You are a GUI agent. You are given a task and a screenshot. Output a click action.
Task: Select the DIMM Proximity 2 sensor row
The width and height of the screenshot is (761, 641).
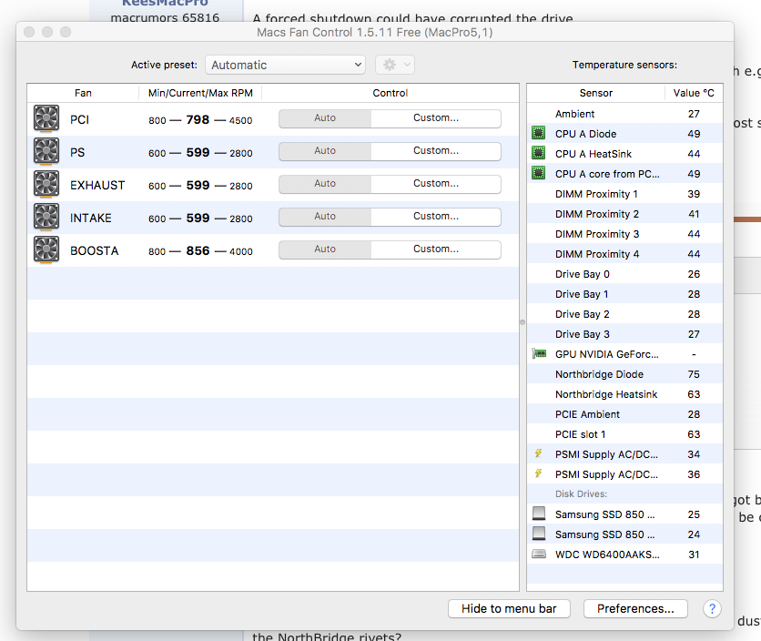[x=624, y=214]
